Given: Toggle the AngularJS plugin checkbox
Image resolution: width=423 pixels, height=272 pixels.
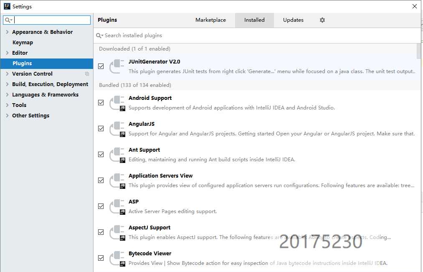Looking at the screenshot, I should point(101,128).
